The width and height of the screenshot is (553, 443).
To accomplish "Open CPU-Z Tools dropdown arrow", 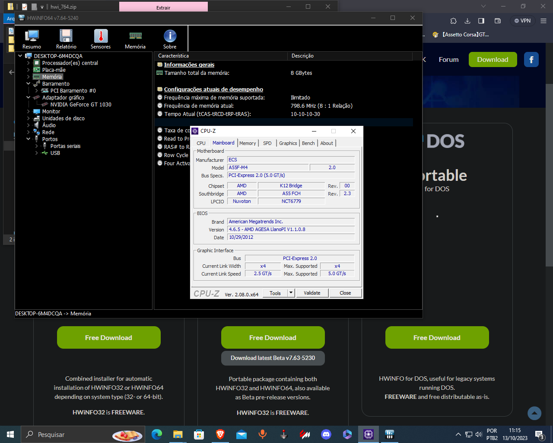I will (291, 293).
